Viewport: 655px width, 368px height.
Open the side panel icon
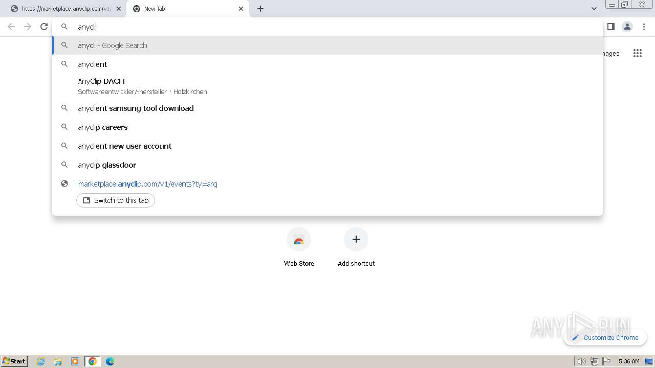pos(610,27)
